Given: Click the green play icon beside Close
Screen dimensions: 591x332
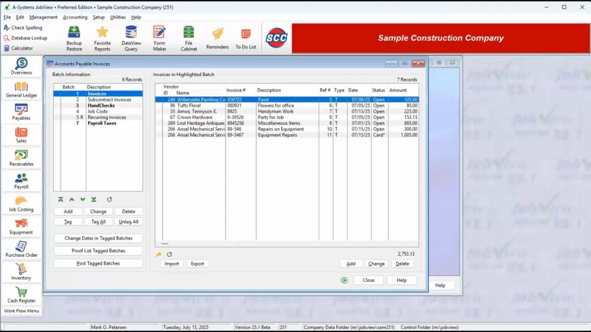Looking at the screenshot, I should click(344, 280).
